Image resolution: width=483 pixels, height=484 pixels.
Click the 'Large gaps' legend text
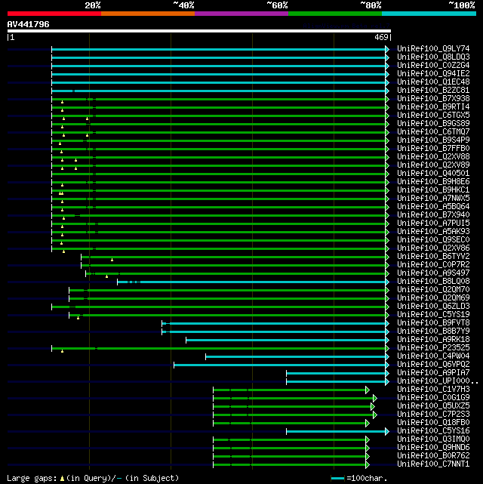tap(32, 479)
